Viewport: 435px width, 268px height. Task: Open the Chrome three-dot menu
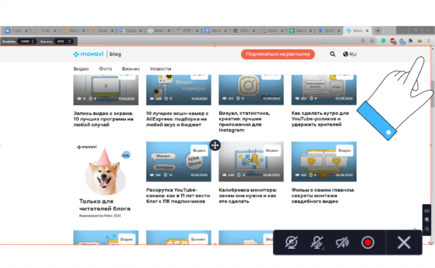pos(428,40)
